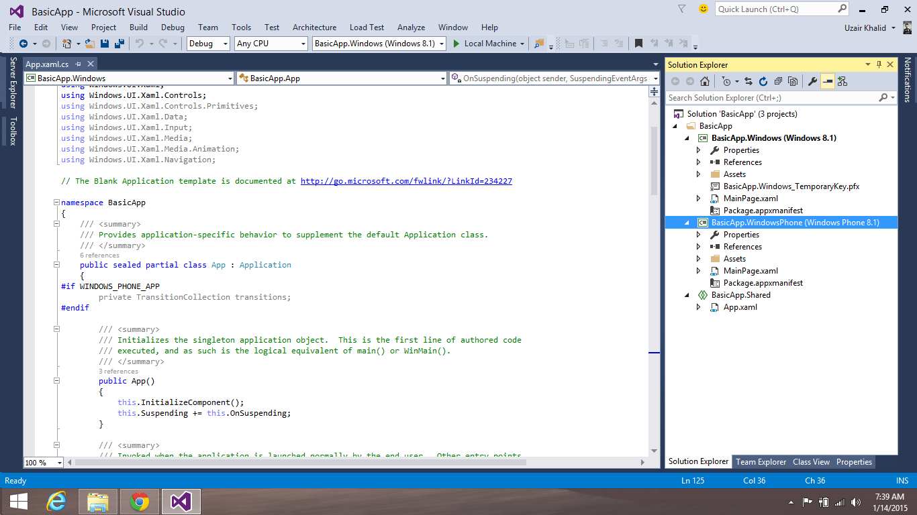Refresh the Solution Explorer tree
917x515 pixels.
click(x=763, y=81)
